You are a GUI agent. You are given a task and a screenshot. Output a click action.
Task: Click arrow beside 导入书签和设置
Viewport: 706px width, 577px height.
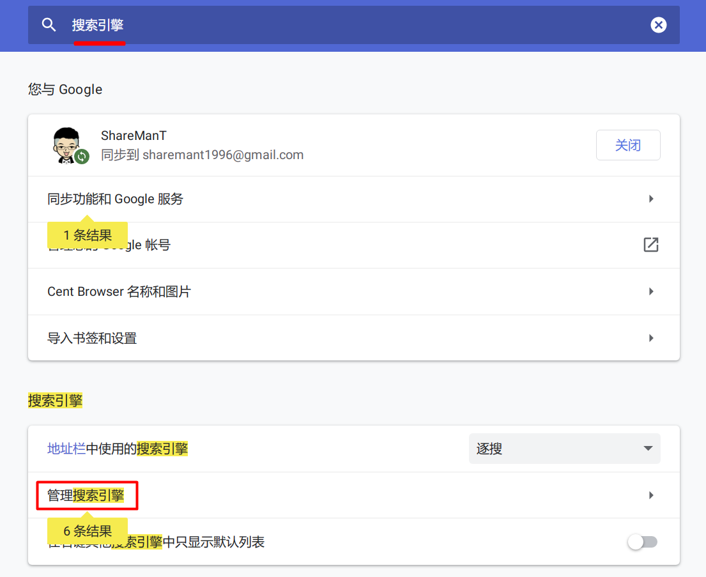point(651,338)
